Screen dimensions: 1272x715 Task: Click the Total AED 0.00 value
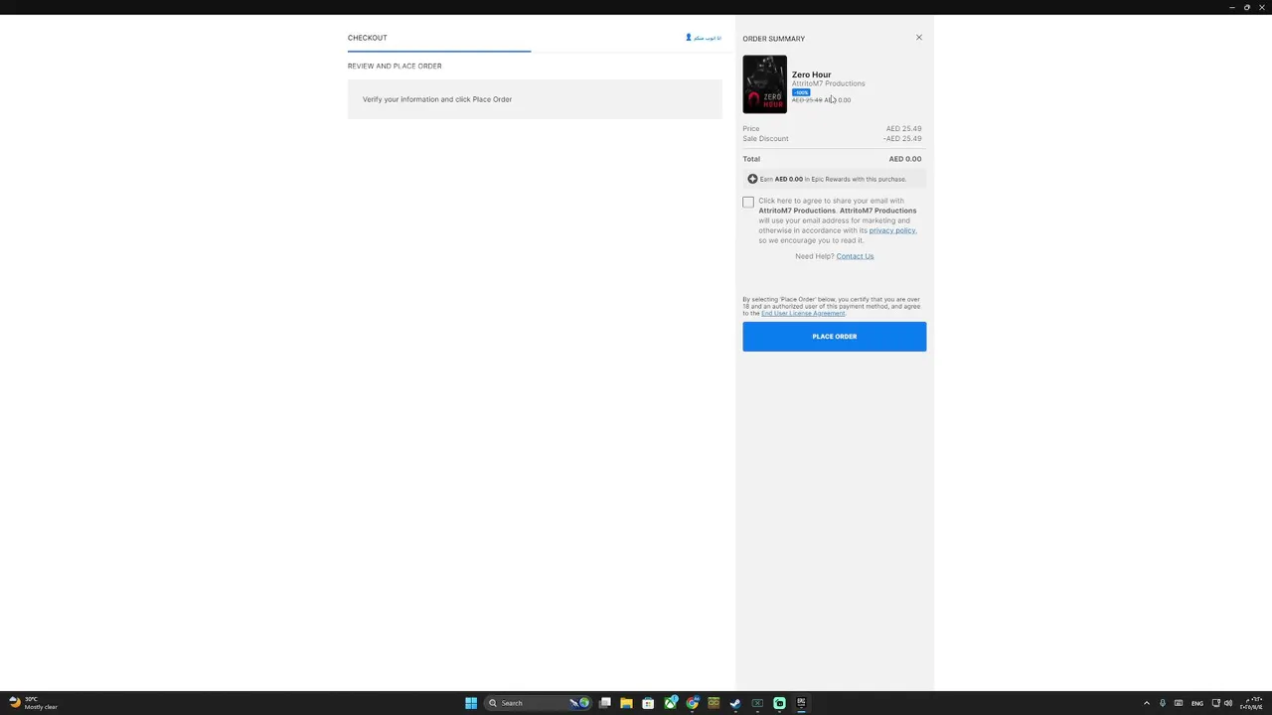pos(905,159)
